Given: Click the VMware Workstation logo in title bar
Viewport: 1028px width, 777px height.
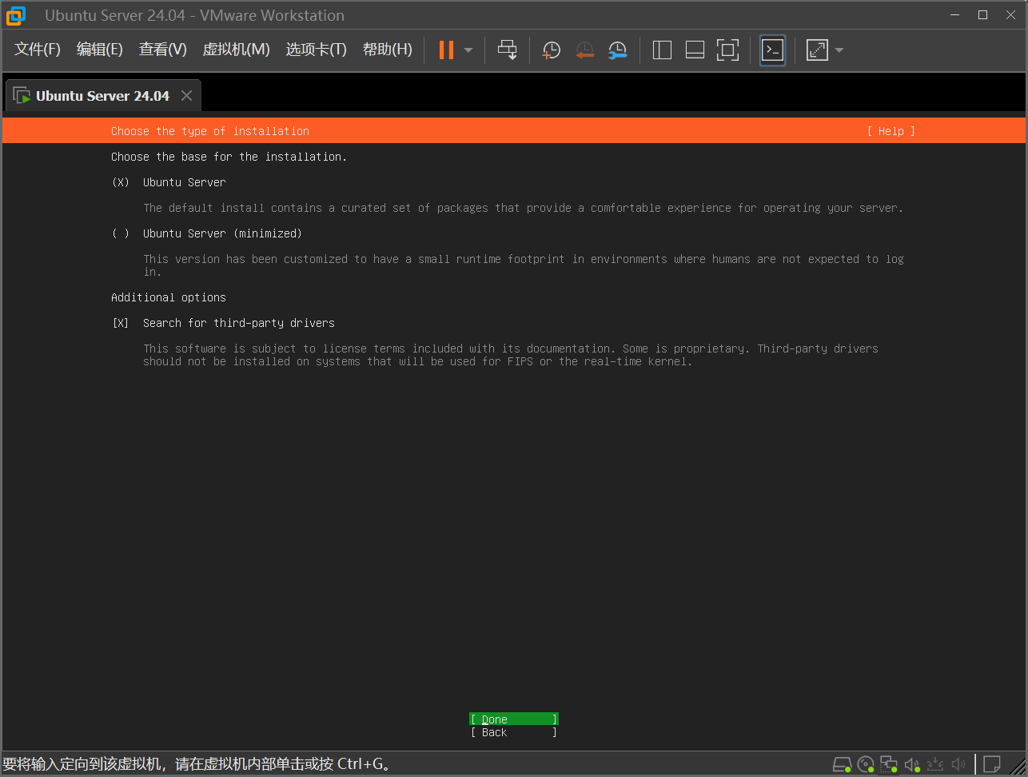Looking at the screenshot, I should [x=15, y=15].
